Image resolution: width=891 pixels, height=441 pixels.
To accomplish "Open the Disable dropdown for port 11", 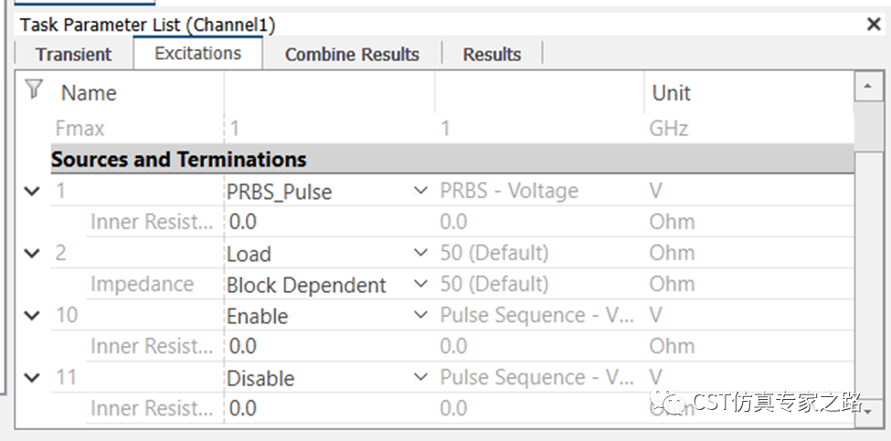I will click(x=420, y=377).
